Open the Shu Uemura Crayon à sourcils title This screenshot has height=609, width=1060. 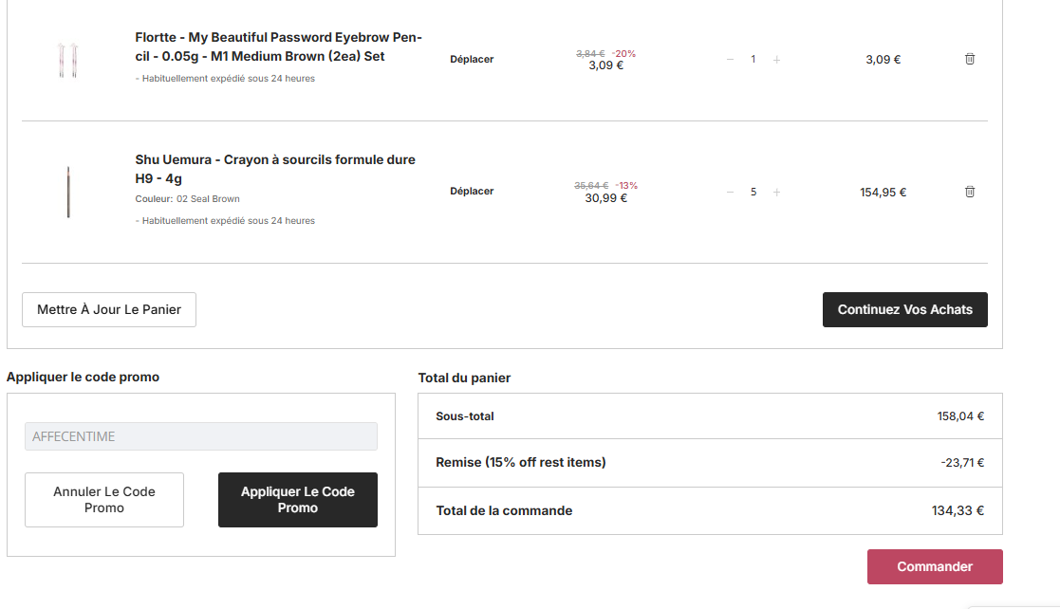[275, 169]
